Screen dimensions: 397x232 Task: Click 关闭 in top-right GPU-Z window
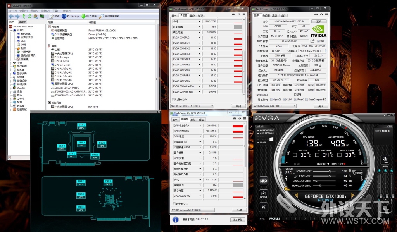(321, 106)
